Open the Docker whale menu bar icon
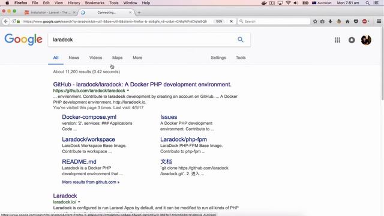The width and height of the screenshot is (384, 216). [264, 3]
